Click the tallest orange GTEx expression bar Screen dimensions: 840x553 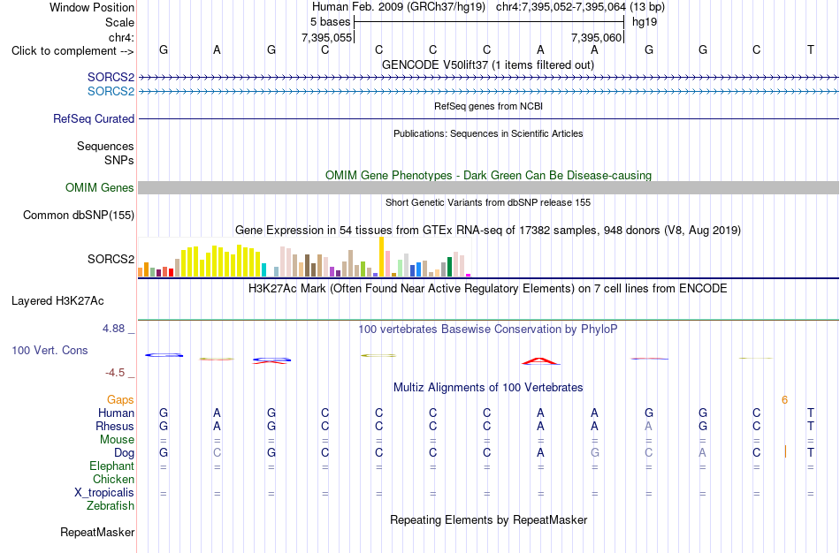click(381, 257)
